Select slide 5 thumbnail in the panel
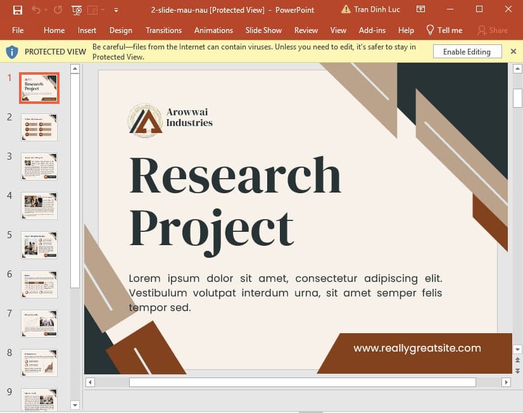Image resolution: width=523 pixels, height=413 pixels. [39, 245]
